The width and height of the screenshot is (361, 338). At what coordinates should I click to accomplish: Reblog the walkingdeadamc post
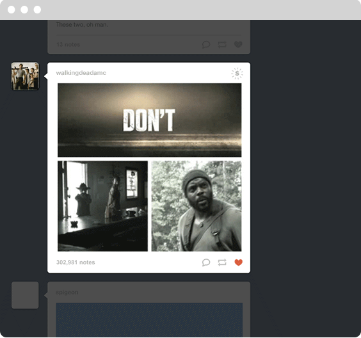[222, 262]
